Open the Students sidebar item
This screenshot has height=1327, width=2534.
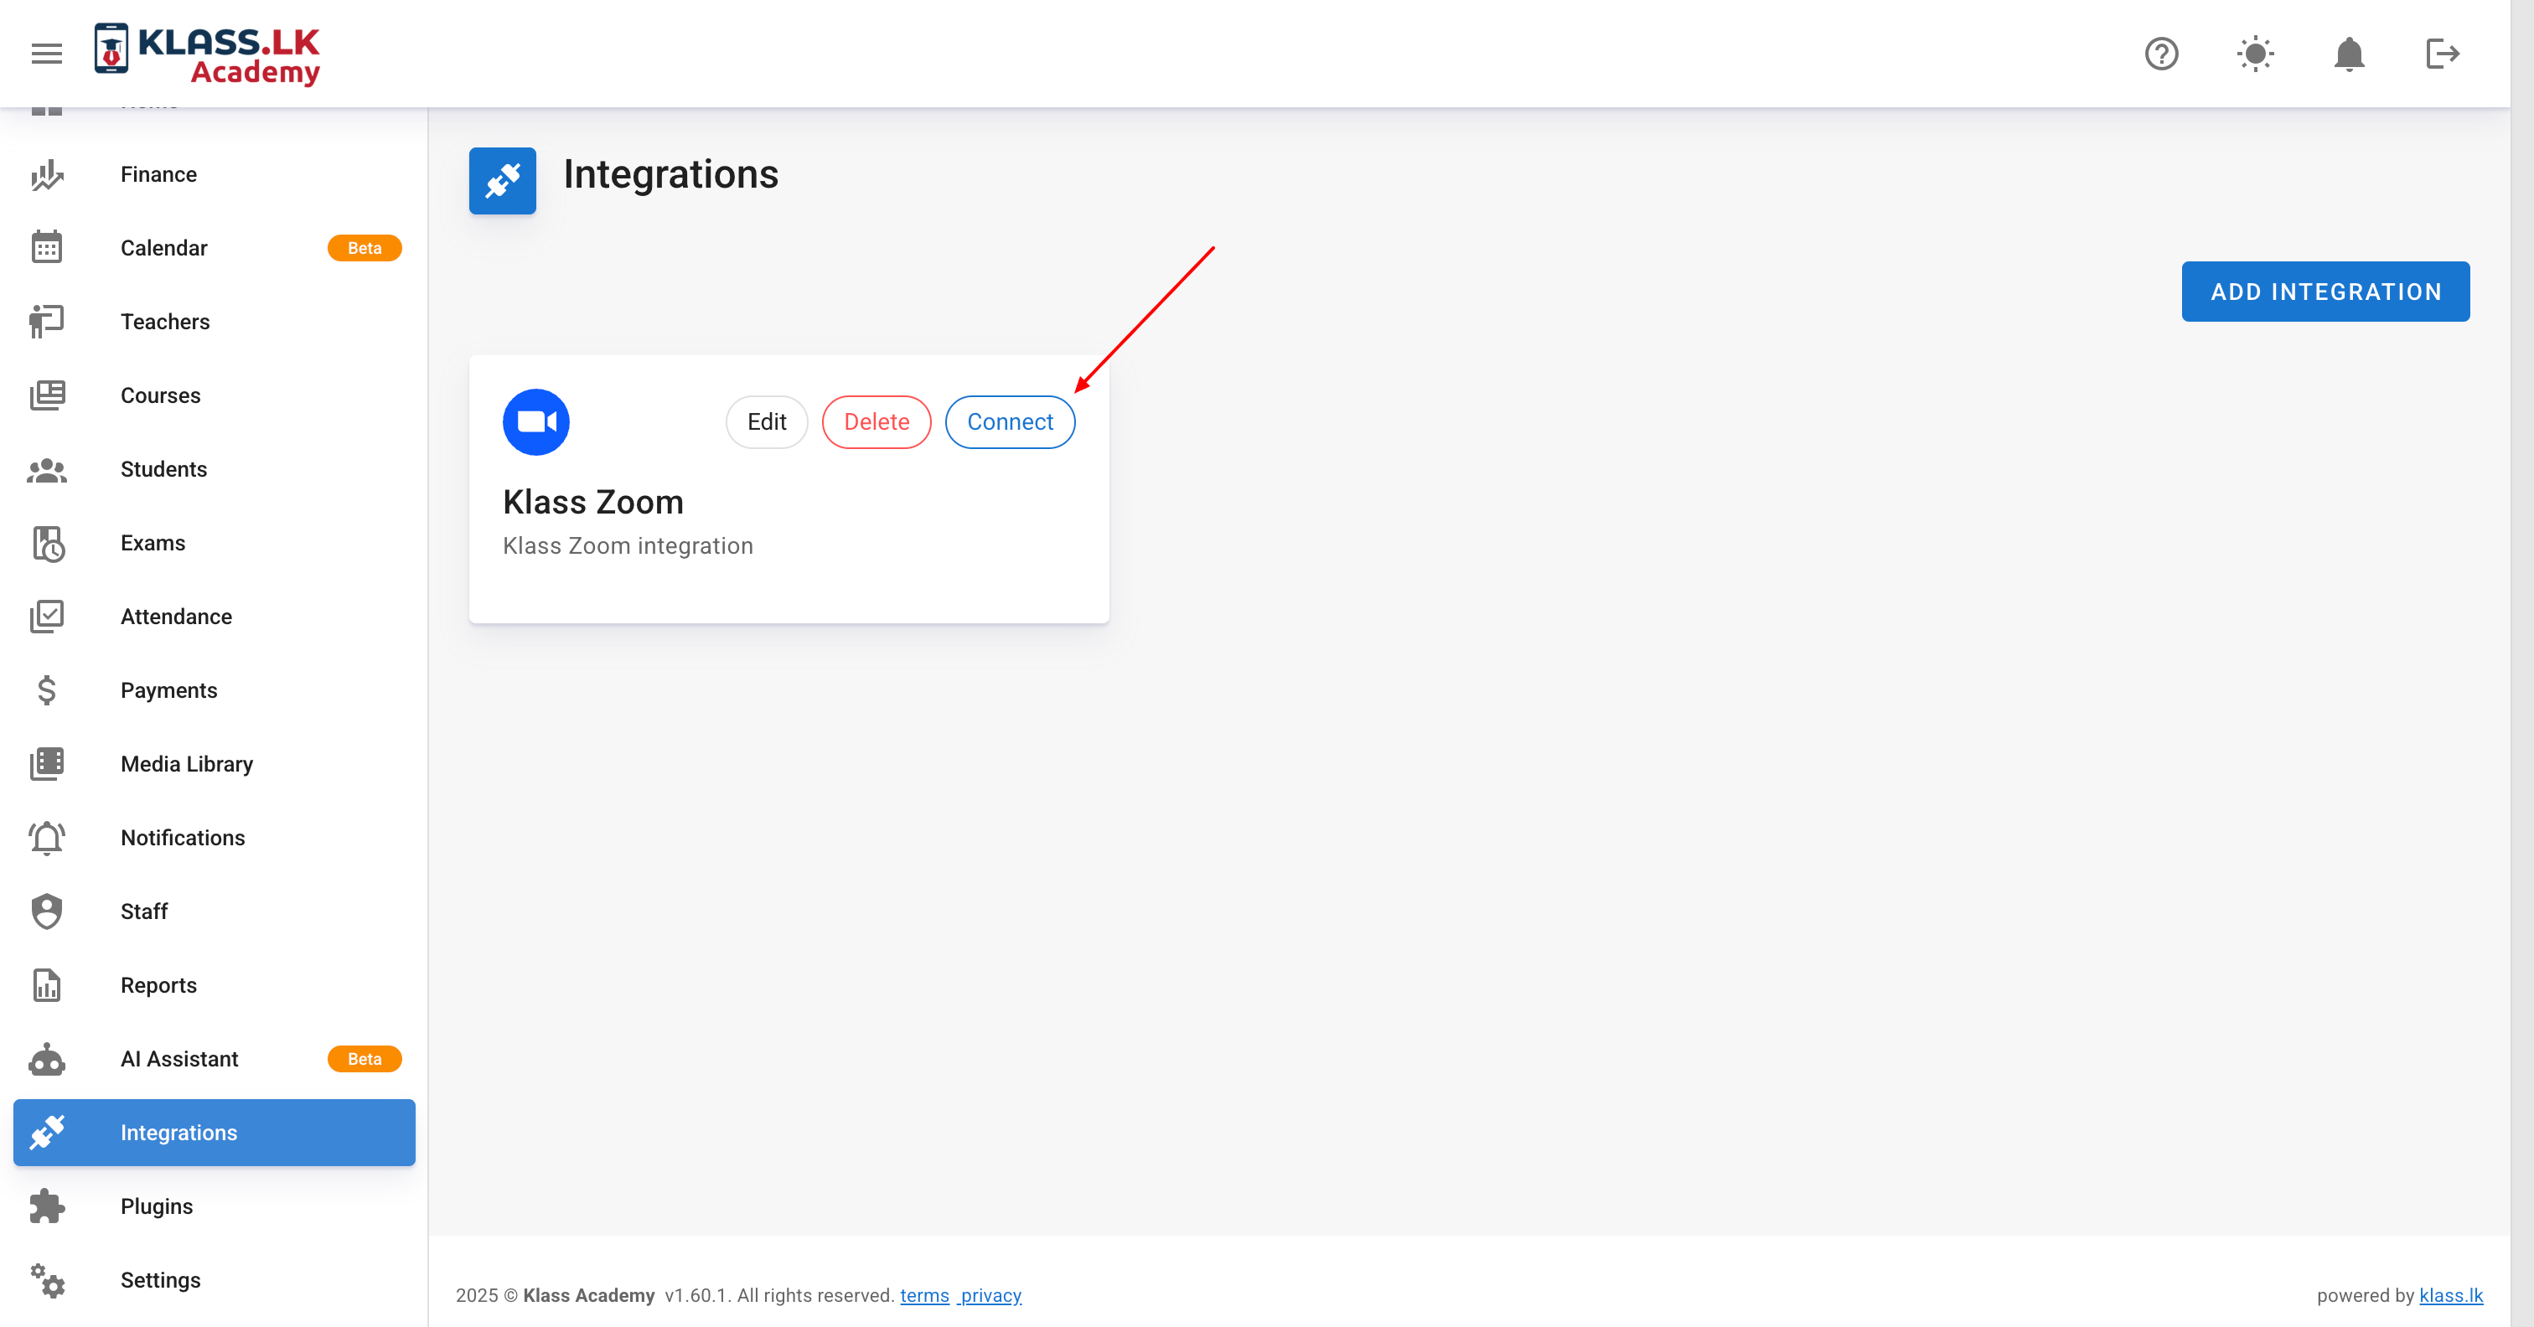pyautogui.click(x=163, y=469)
